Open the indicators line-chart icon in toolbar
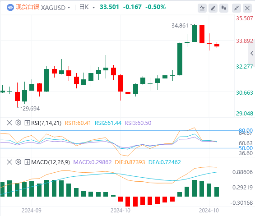255x216 pixels. pyautogui.click(x=202, y=8)
